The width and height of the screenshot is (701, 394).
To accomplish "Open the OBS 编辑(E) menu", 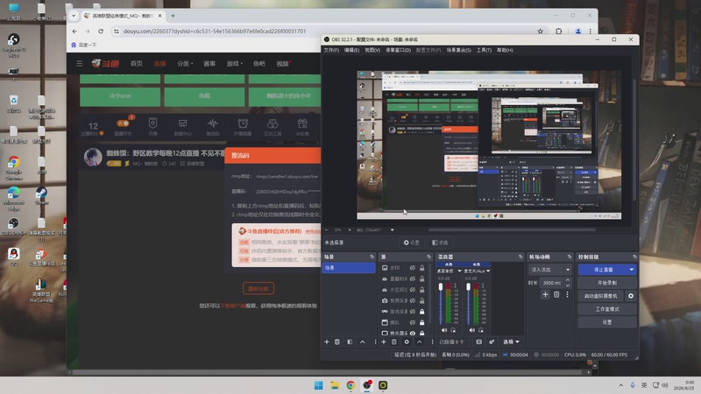I will 351,50.
